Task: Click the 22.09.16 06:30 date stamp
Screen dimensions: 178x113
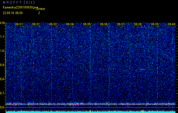Action: click(x=13, y=13)
